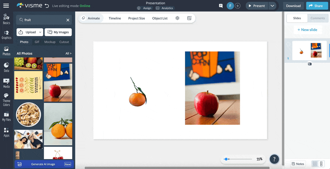Select the GIF tab in photo search

click(x=37, y=42)
